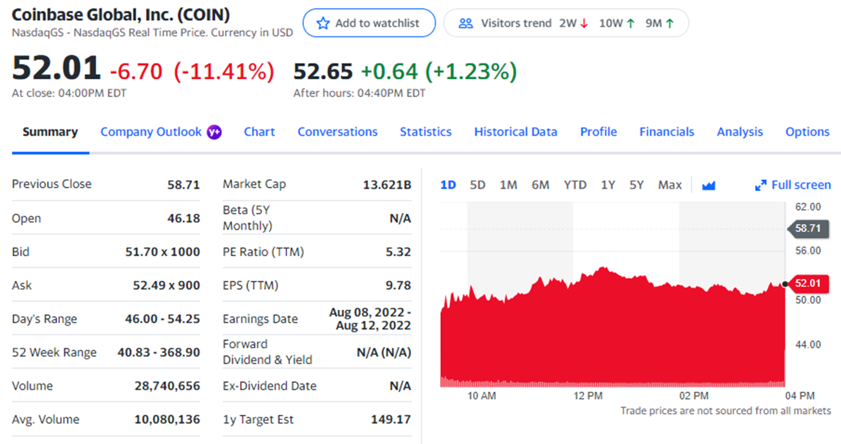Click the Add to watchlist button
The image size is (841, 444).
pyautogui.click(x=369, y=23)
